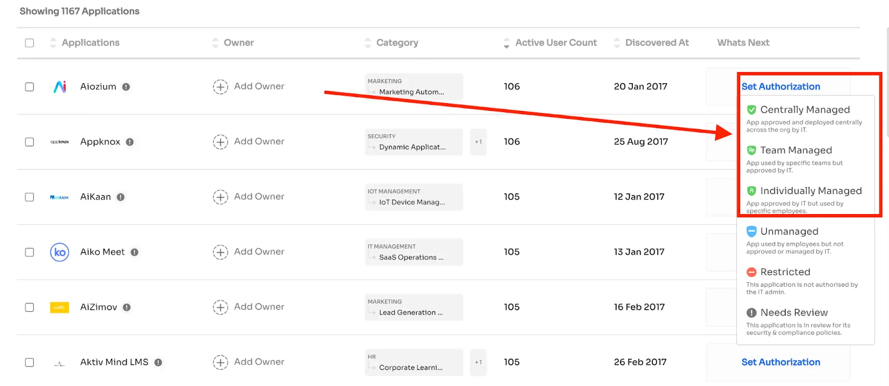Click the AiKaan app logo
Viewport: 889px width, 386px height.
click(59, 197)
